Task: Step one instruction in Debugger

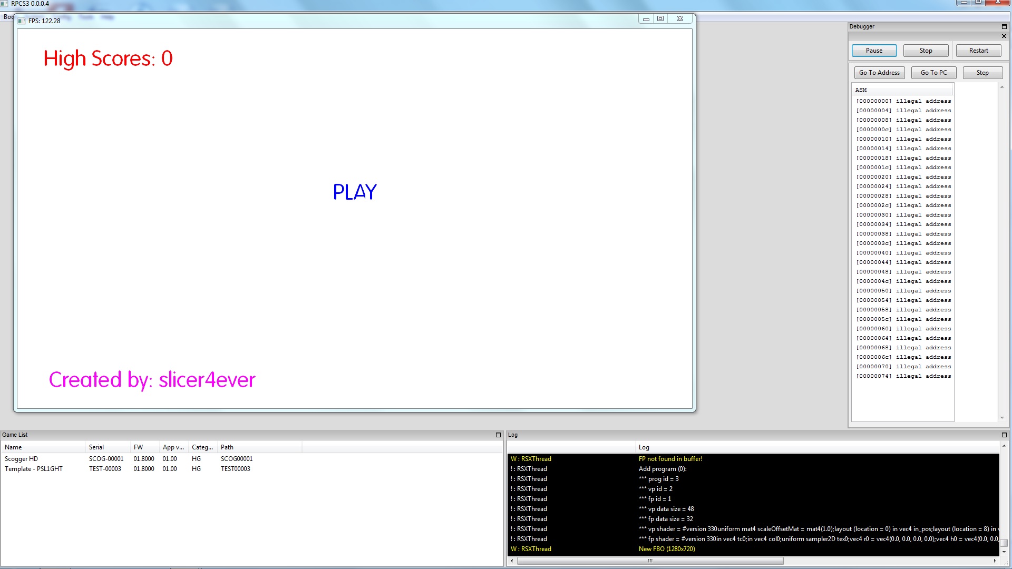Action: pyautogui.click(x=982, y=73)
